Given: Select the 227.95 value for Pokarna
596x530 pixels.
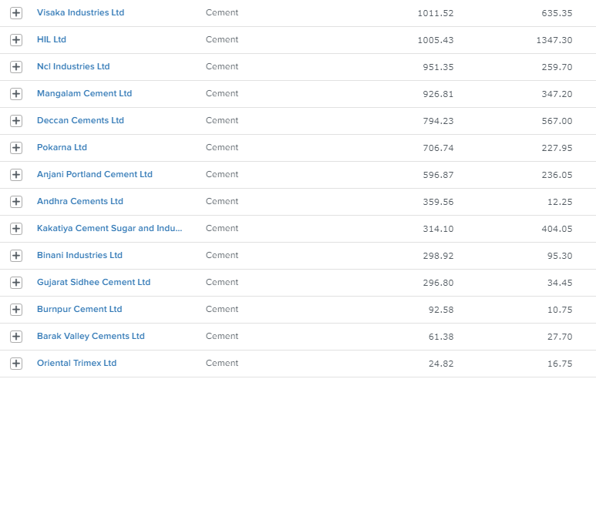Looking at the screenshot, I should (557, 148).
